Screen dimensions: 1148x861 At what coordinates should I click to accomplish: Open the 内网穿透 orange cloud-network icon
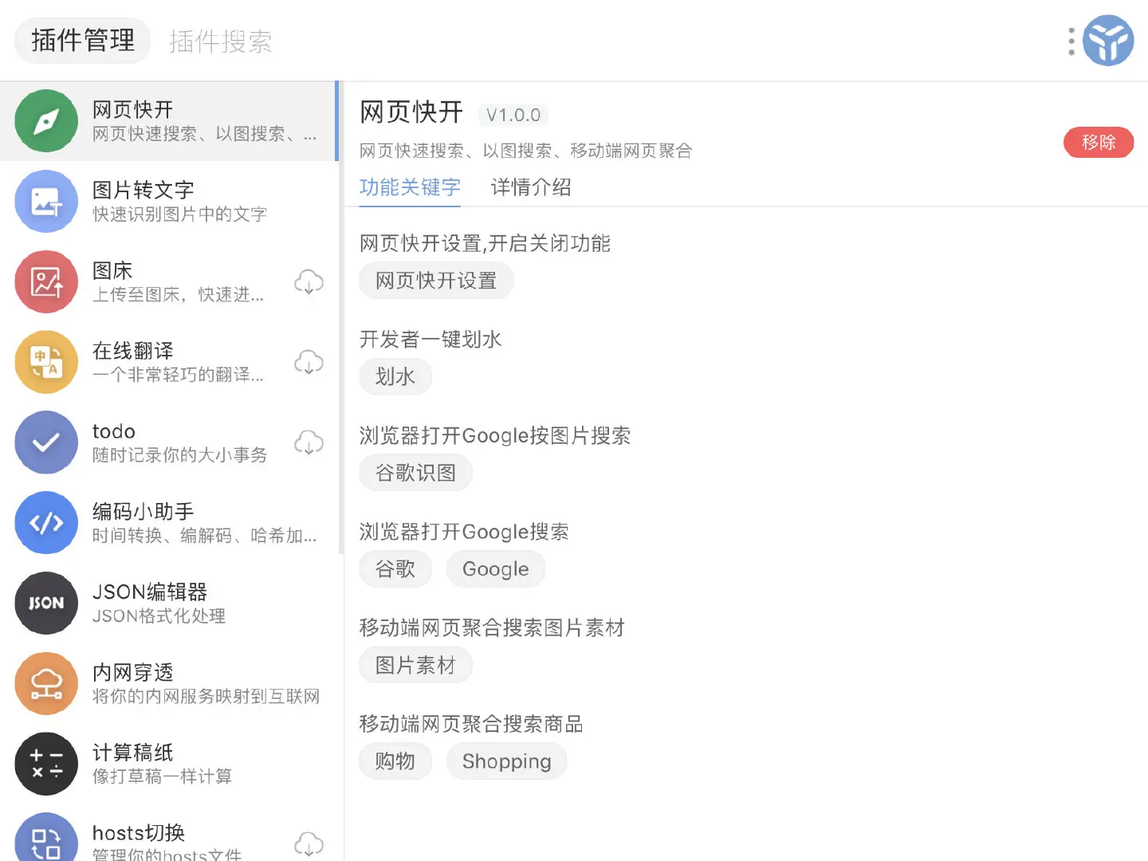point(46,683)
